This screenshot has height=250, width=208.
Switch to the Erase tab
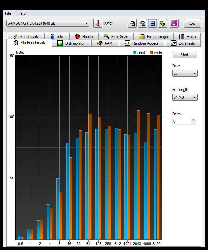pos(187,37)
